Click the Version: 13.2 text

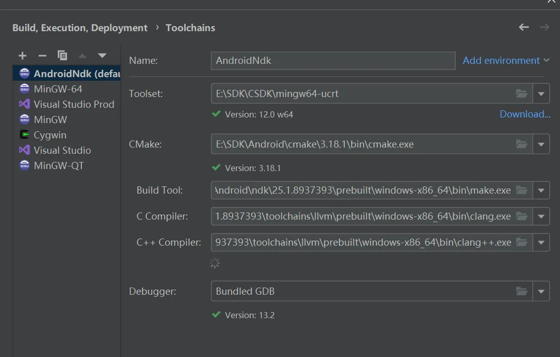pyautogui.click(x=250, y=315)
